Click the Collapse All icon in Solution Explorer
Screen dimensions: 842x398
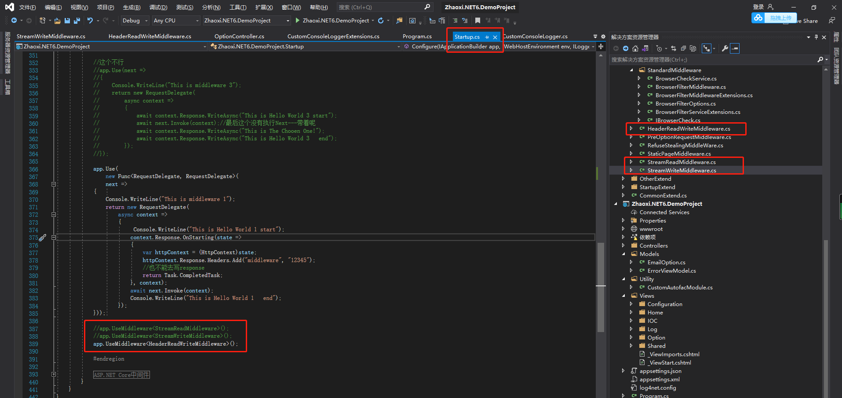tap(684, 48)
